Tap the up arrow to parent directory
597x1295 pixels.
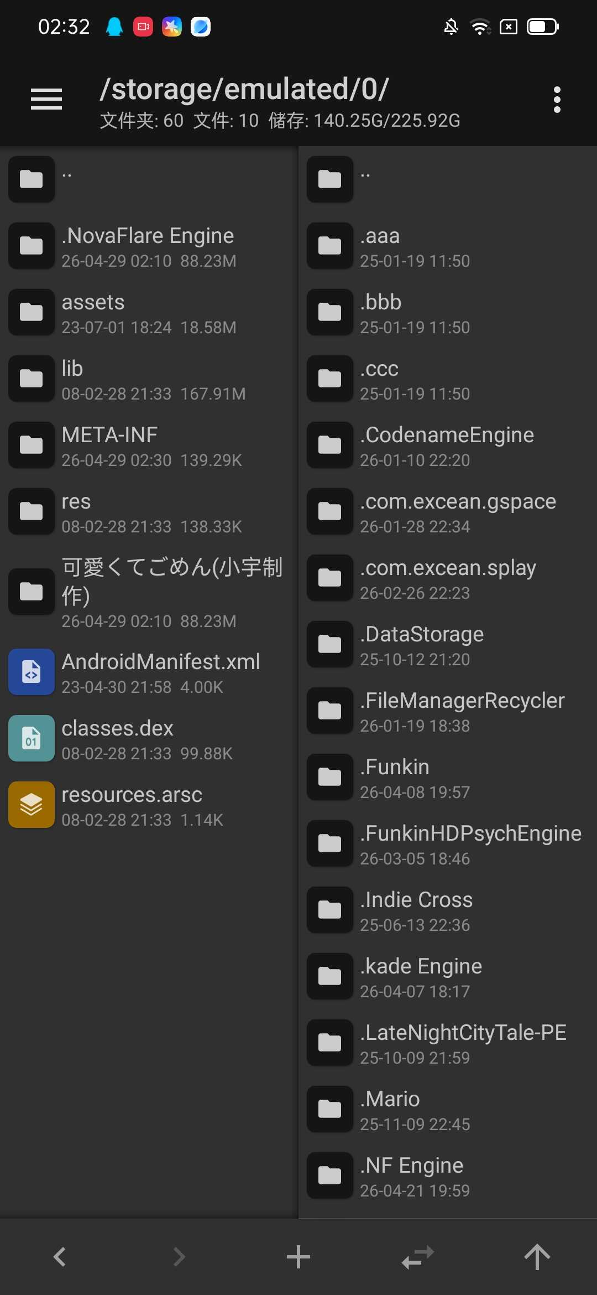click(537, 1257)
